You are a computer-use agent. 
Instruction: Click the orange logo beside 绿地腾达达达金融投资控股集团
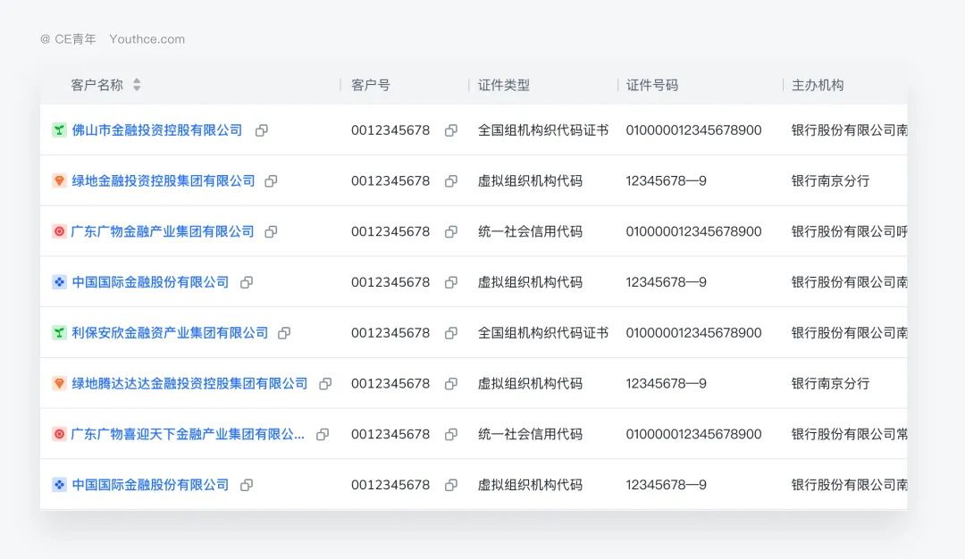pyautogui.click(x=59, y=384)
